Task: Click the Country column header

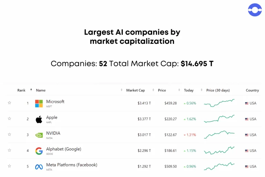Action: [x=252, y=90]
